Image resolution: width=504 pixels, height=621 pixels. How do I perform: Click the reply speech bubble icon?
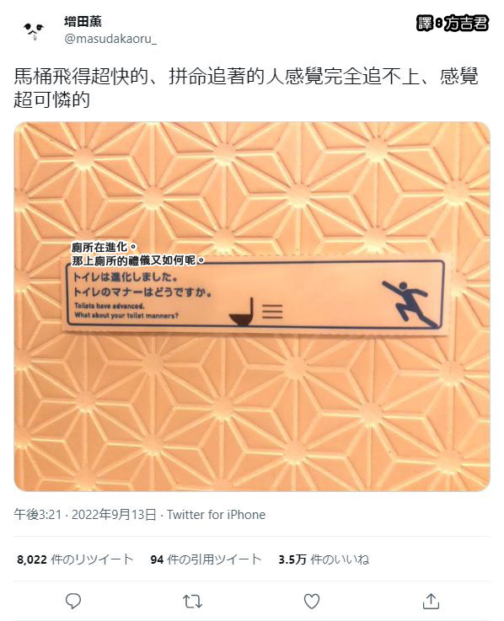(73, 601)
